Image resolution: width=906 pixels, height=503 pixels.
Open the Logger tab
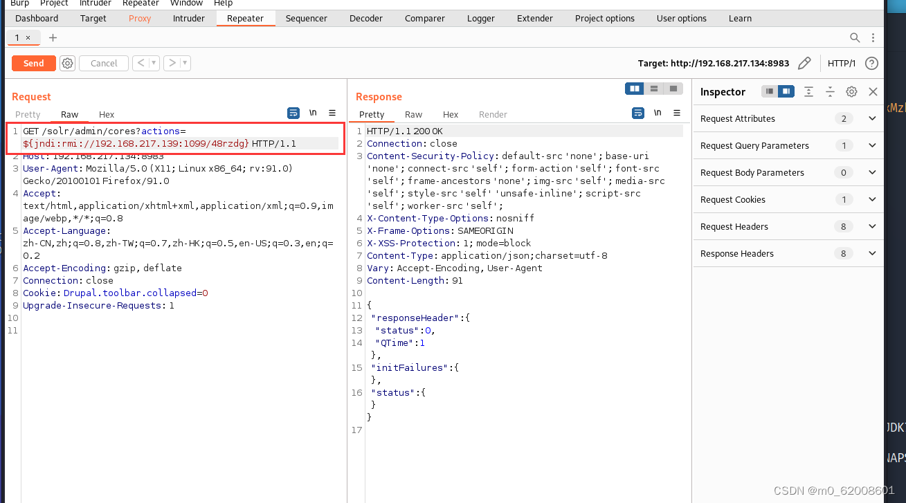[481, 18]
